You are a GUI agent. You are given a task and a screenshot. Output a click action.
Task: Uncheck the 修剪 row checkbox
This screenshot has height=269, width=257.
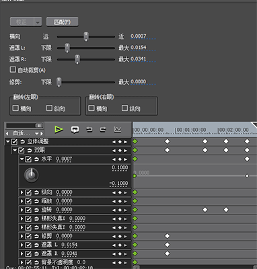coord(28,236)
